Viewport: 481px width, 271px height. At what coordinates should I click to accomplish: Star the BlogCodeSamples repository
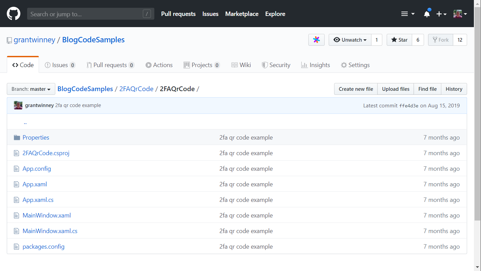(399, 40)
